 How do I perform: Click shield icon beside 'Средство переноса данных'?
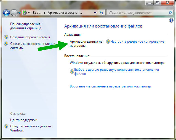pos(6,126)
